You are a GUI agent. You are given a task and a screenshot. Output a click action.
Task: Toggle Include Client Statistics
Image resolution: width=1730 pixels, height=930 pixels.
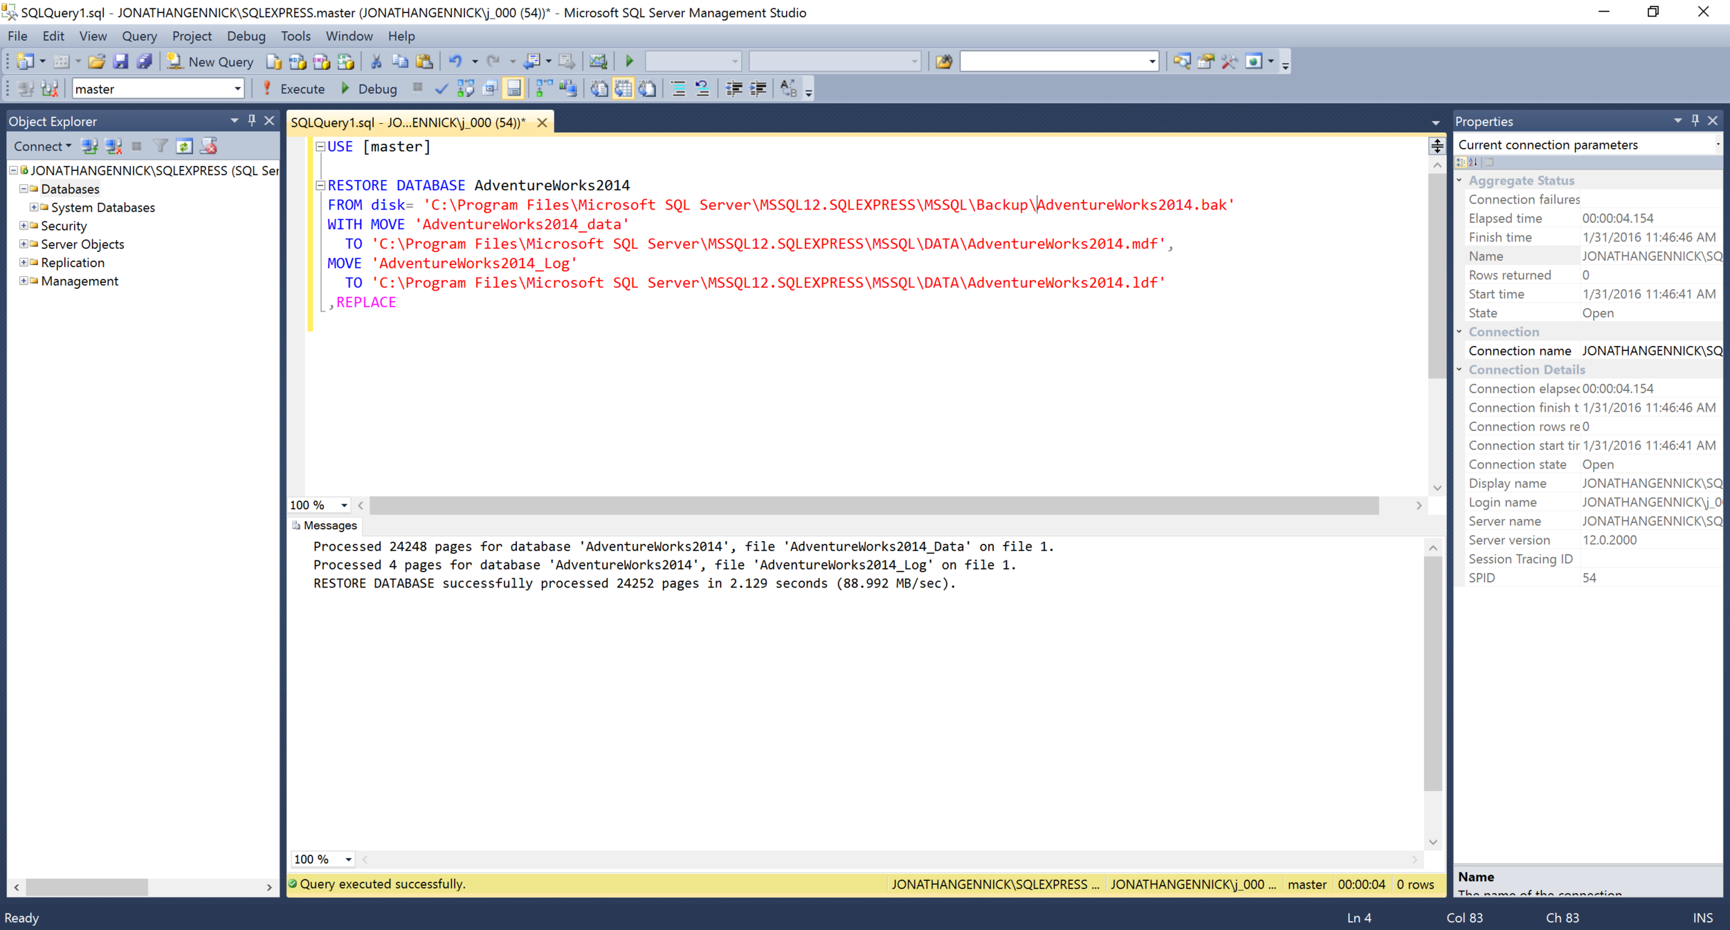point(568,89)
